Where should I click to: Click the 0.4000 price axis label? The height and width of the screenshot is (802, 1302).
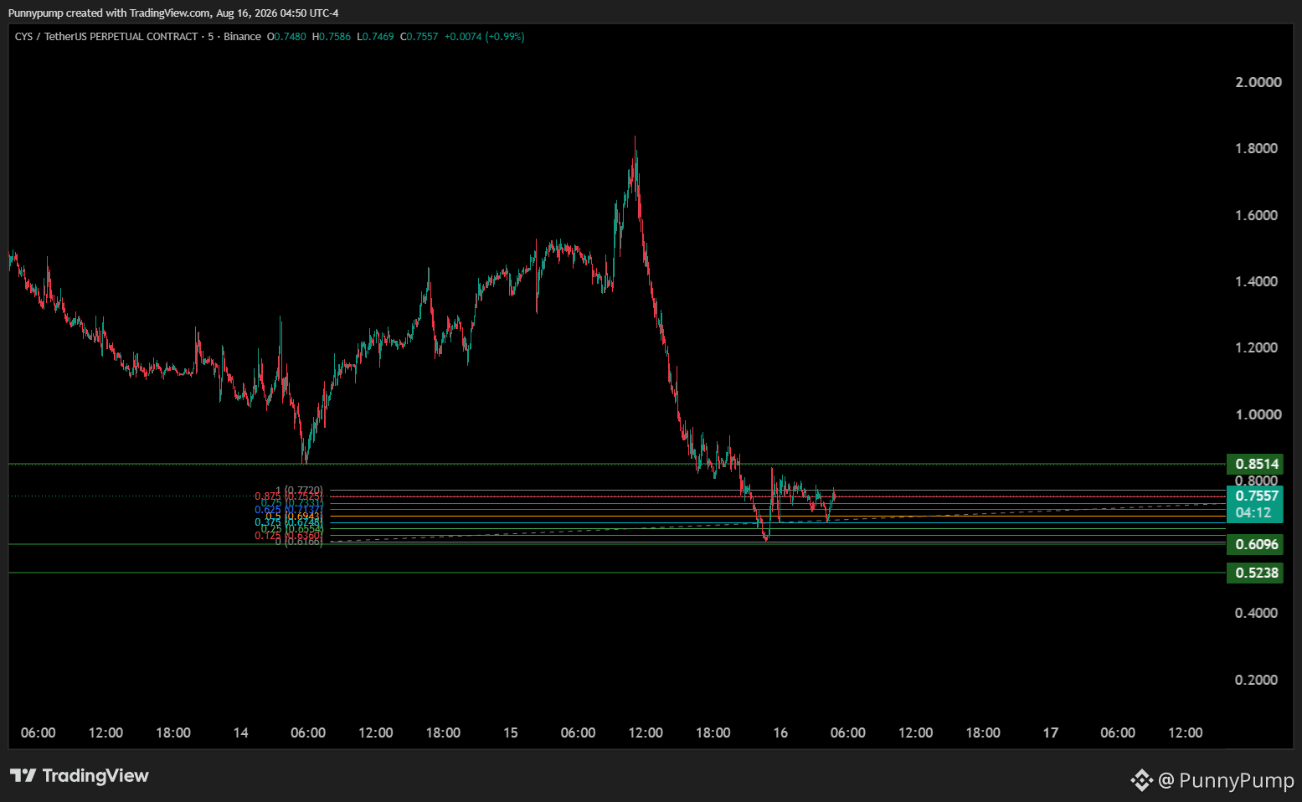pos(1256,613)
